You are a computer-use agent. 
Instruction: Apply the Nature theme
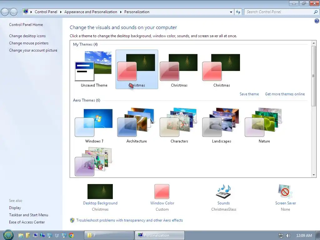[x=264, y=126]
